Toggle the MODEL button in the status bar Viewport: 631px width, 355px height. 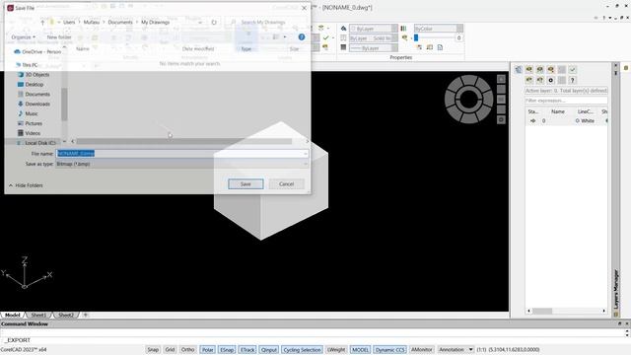pyautogui.click(x=360, y=350)
